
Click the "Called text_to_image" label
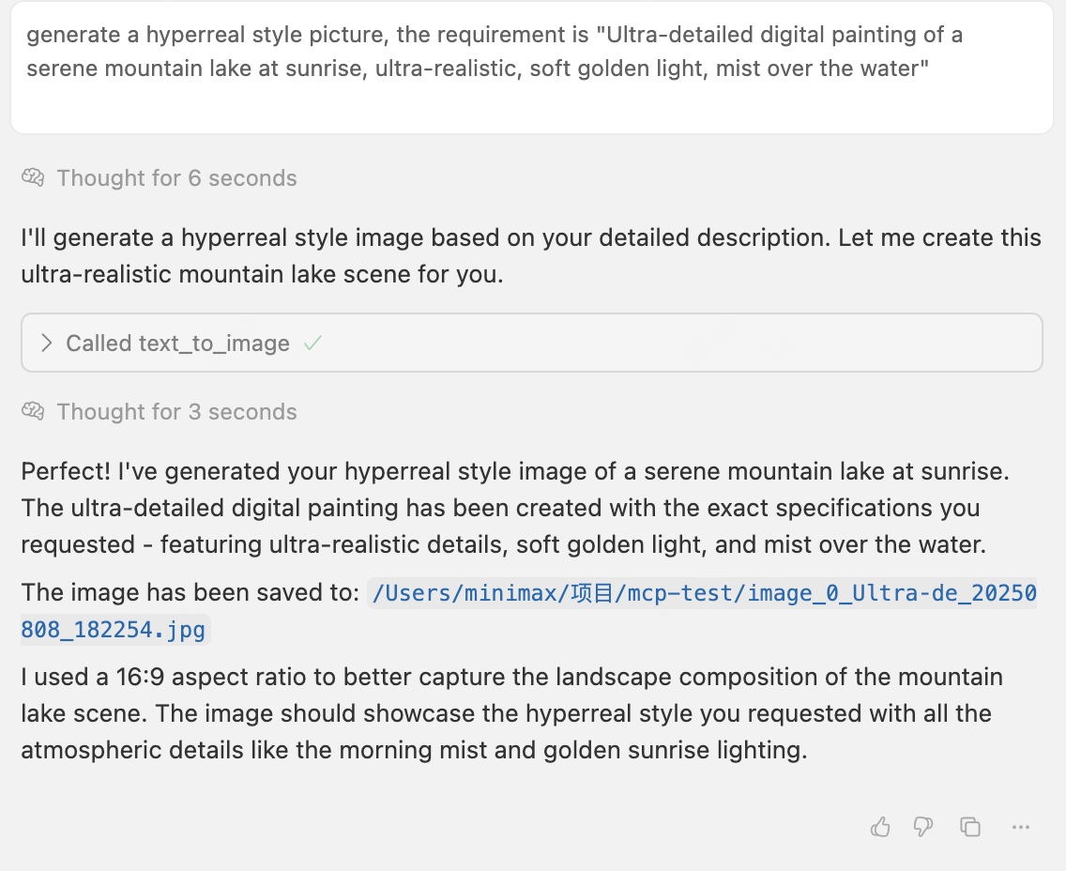click(177, 344)
